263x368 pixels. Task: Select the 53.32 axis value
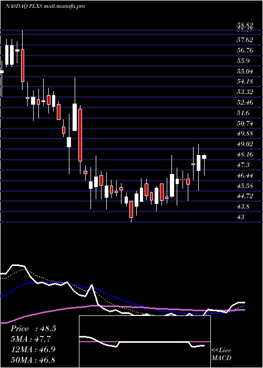tap(245, 92)
